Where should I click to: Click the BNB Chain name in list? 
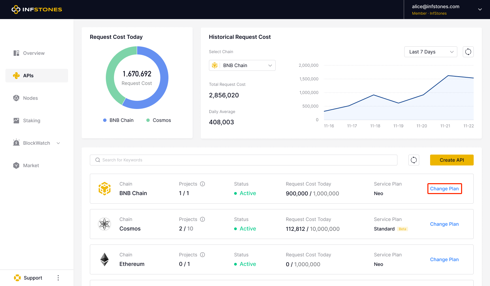tap(133, 193)
